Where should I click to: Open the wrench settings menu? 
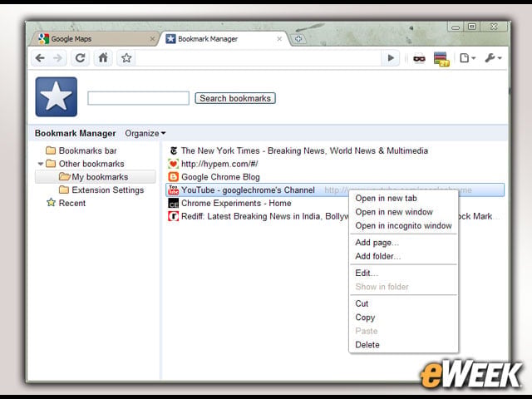coord(493,58)
